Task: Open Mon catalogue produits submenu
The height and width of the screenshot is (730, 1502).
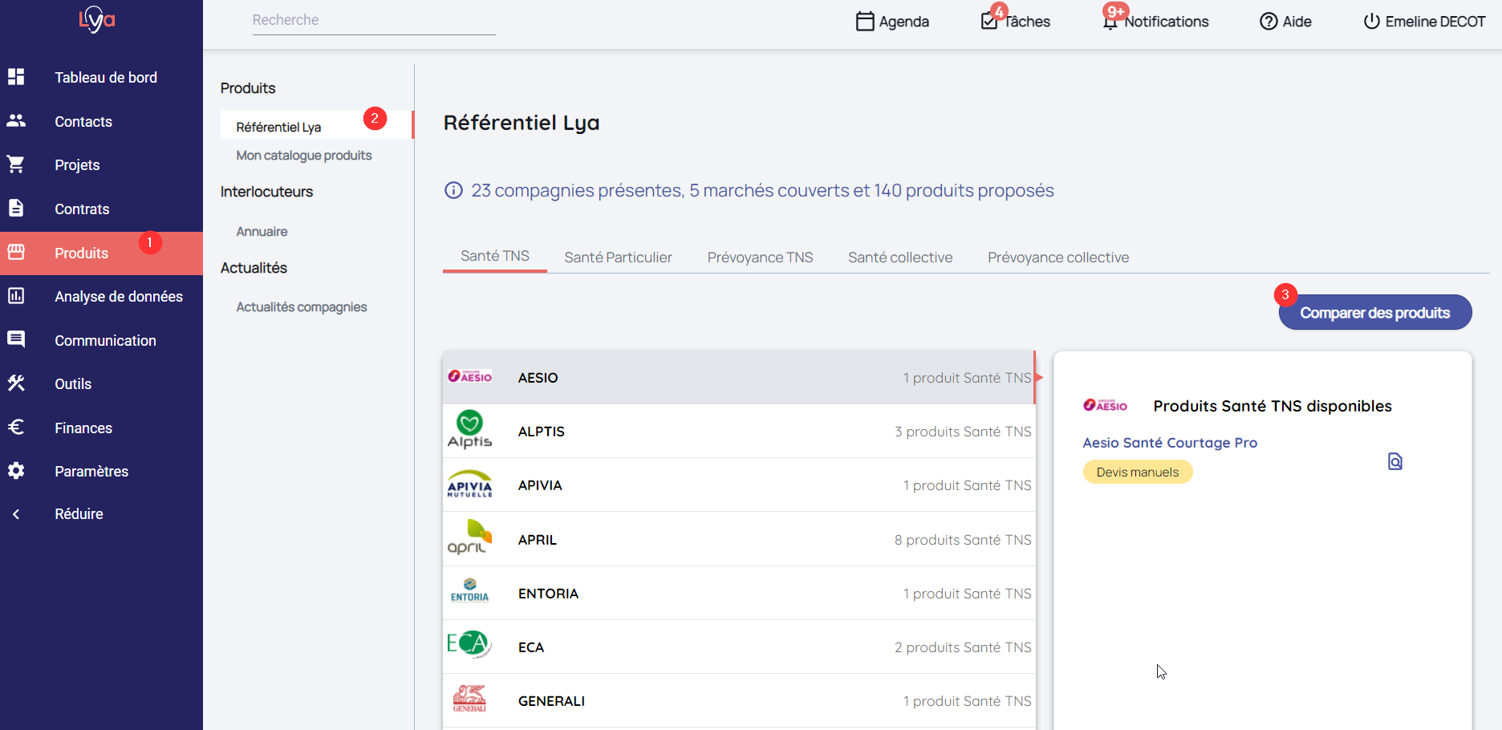Action: click(303, 156)
